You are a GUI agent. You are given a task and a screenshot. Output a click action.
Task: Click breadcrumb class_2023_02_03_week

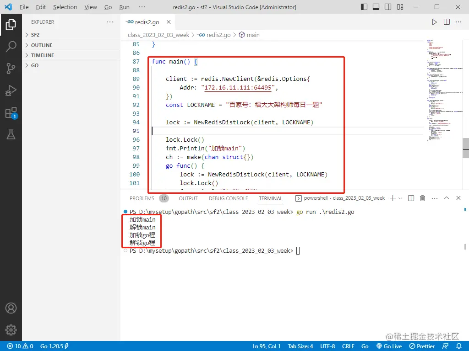(x=158, y=35)
